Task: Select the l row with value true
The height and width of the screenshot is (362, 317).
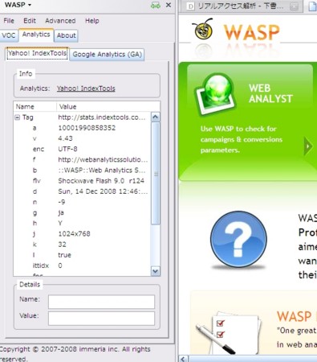Action: [x=83, y=255]
